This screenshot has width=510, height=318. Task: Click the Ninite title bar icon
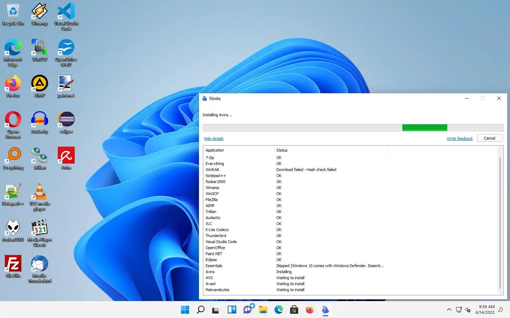coord(205,99)
